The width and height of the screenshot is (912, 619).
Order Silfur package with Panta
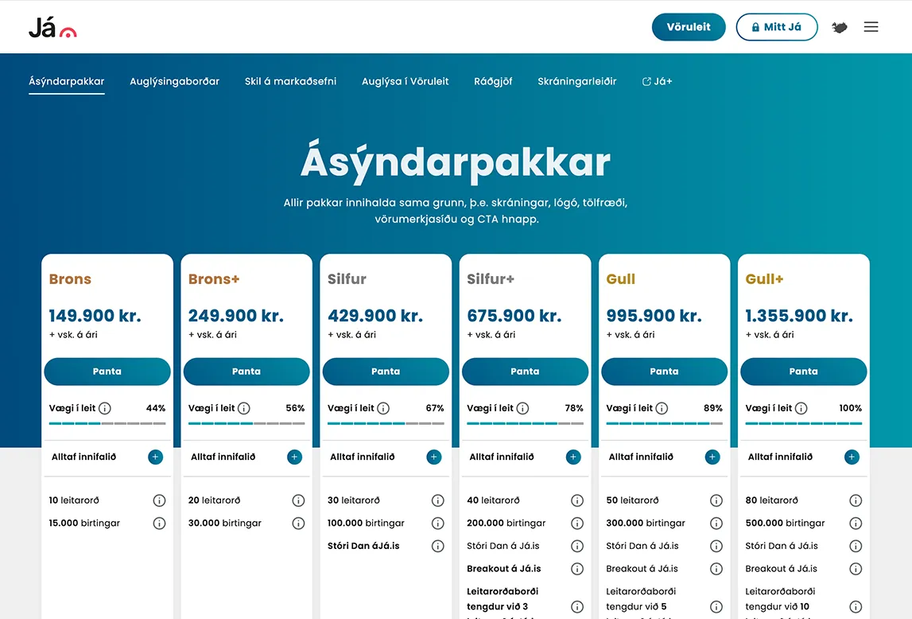[x=386, y=372]
